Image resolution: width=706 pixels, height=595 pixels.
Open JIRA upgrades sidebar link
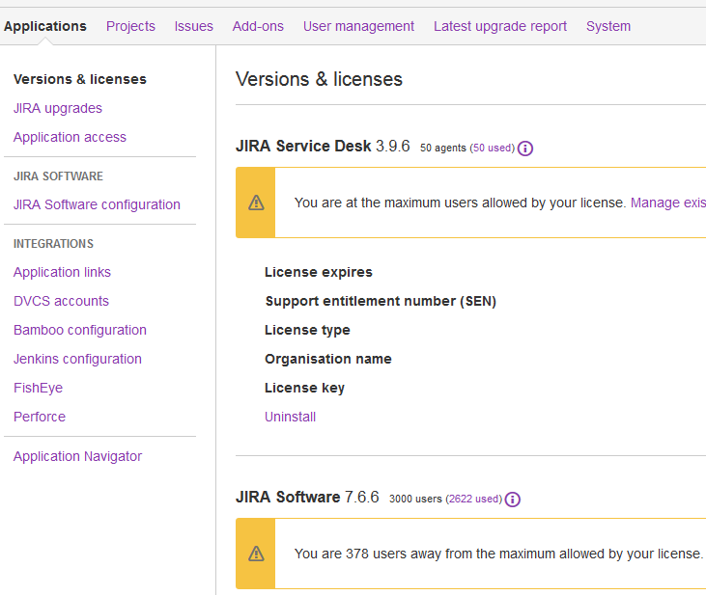click(x=58, y=108)
